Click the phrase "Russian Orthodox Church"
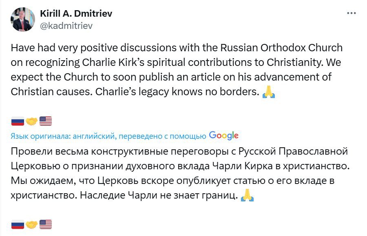The height and width of the screenshot is (236, 367). [281, 48]
